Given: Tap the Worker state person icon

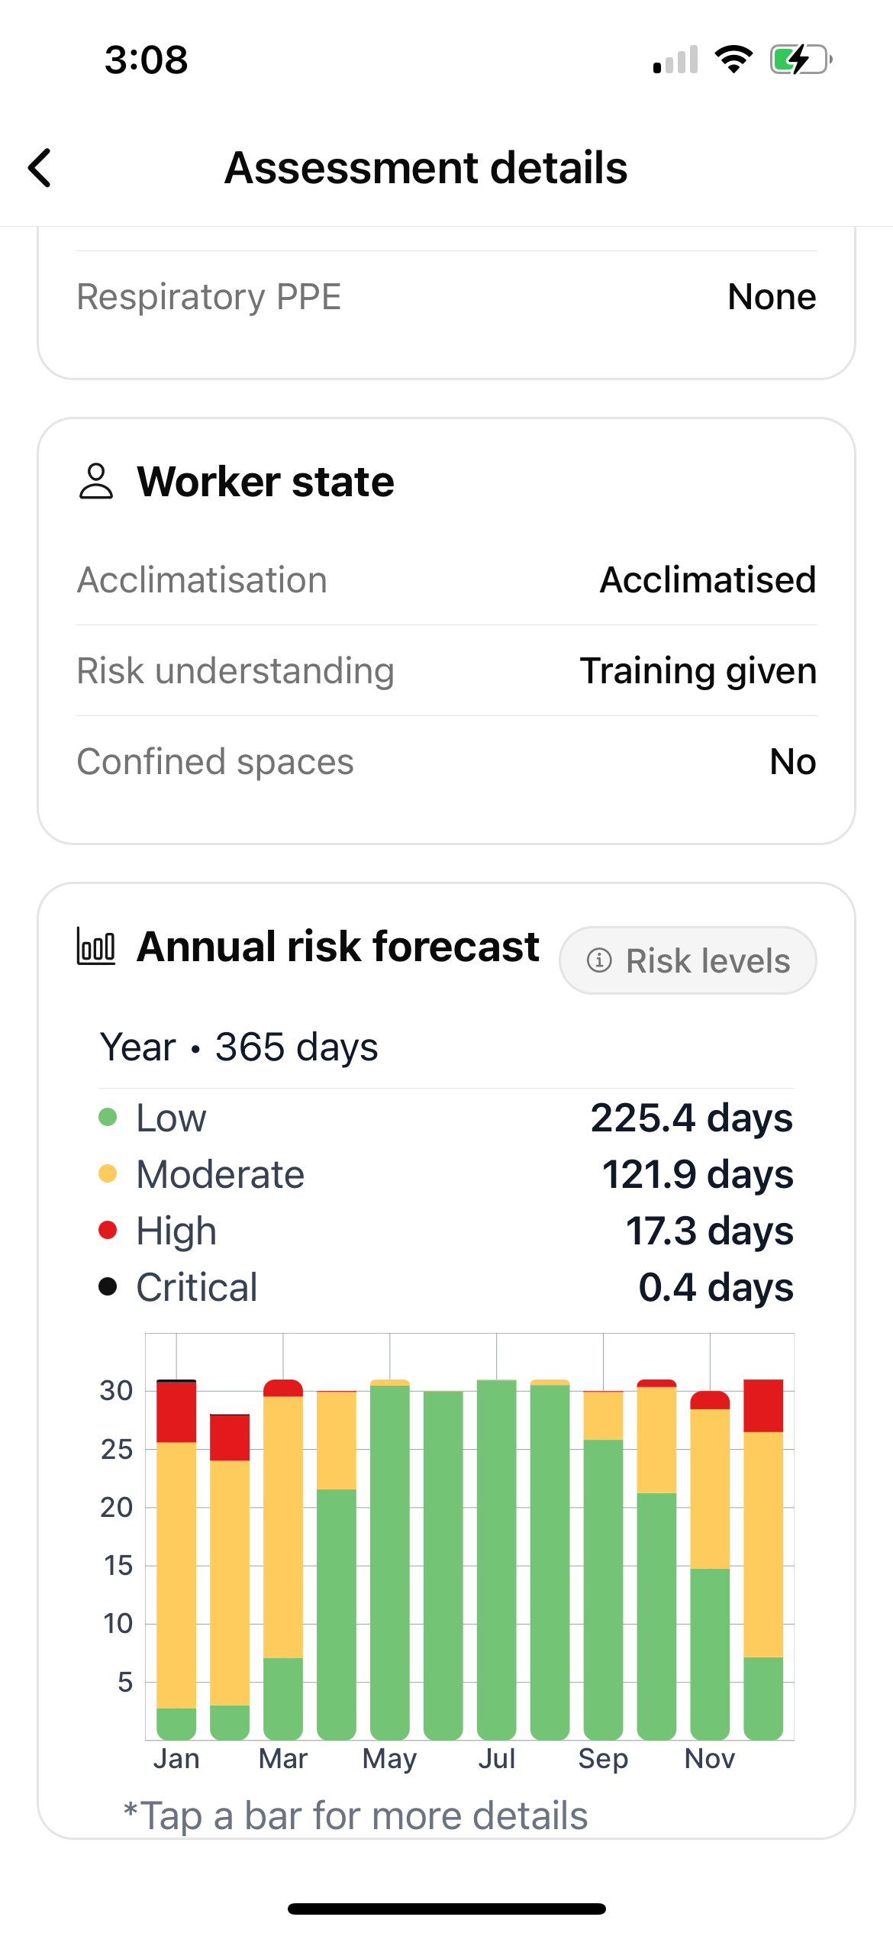Looking at the screenshot, I should click(x=96, y=481).
